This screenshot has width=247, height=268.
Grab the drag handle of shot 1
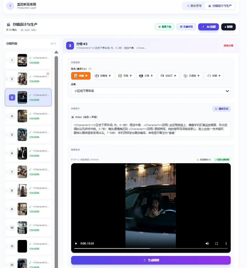(7, 60)
